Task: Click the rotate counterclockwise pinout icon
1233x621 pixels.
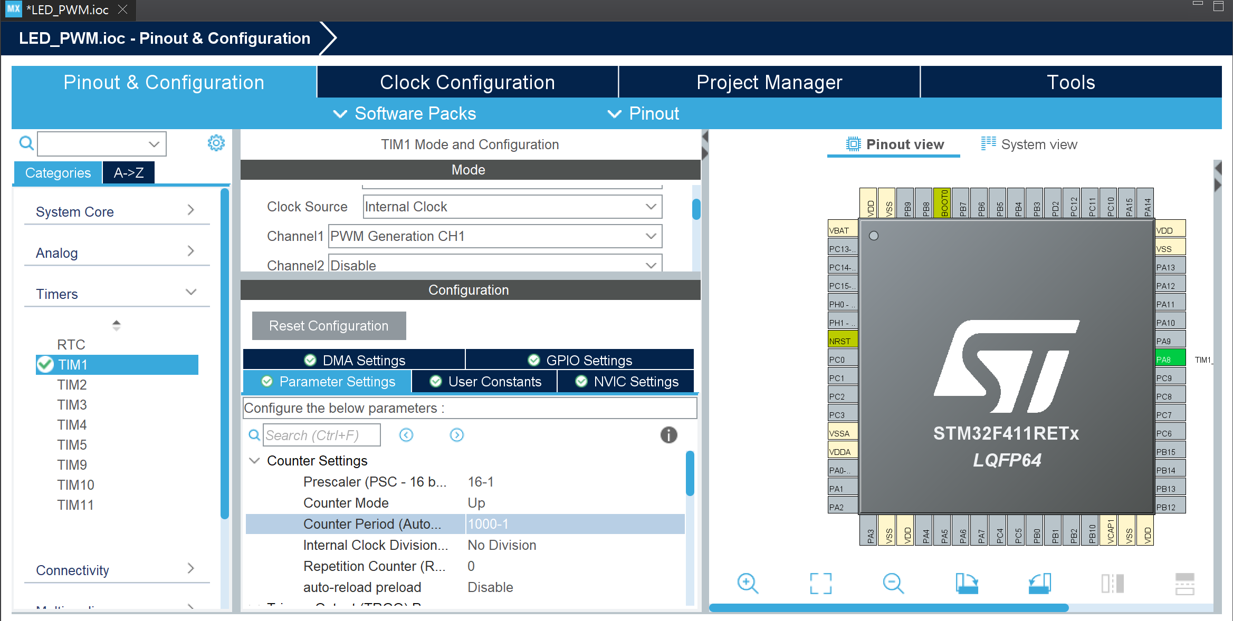Action: (1039, 583)
